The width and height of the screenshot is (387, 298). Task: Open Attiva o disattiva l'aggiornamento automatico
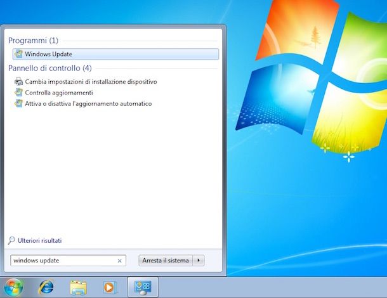[88, 103]
